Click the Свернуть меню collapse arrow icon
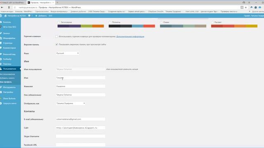 tap(1, 103)
